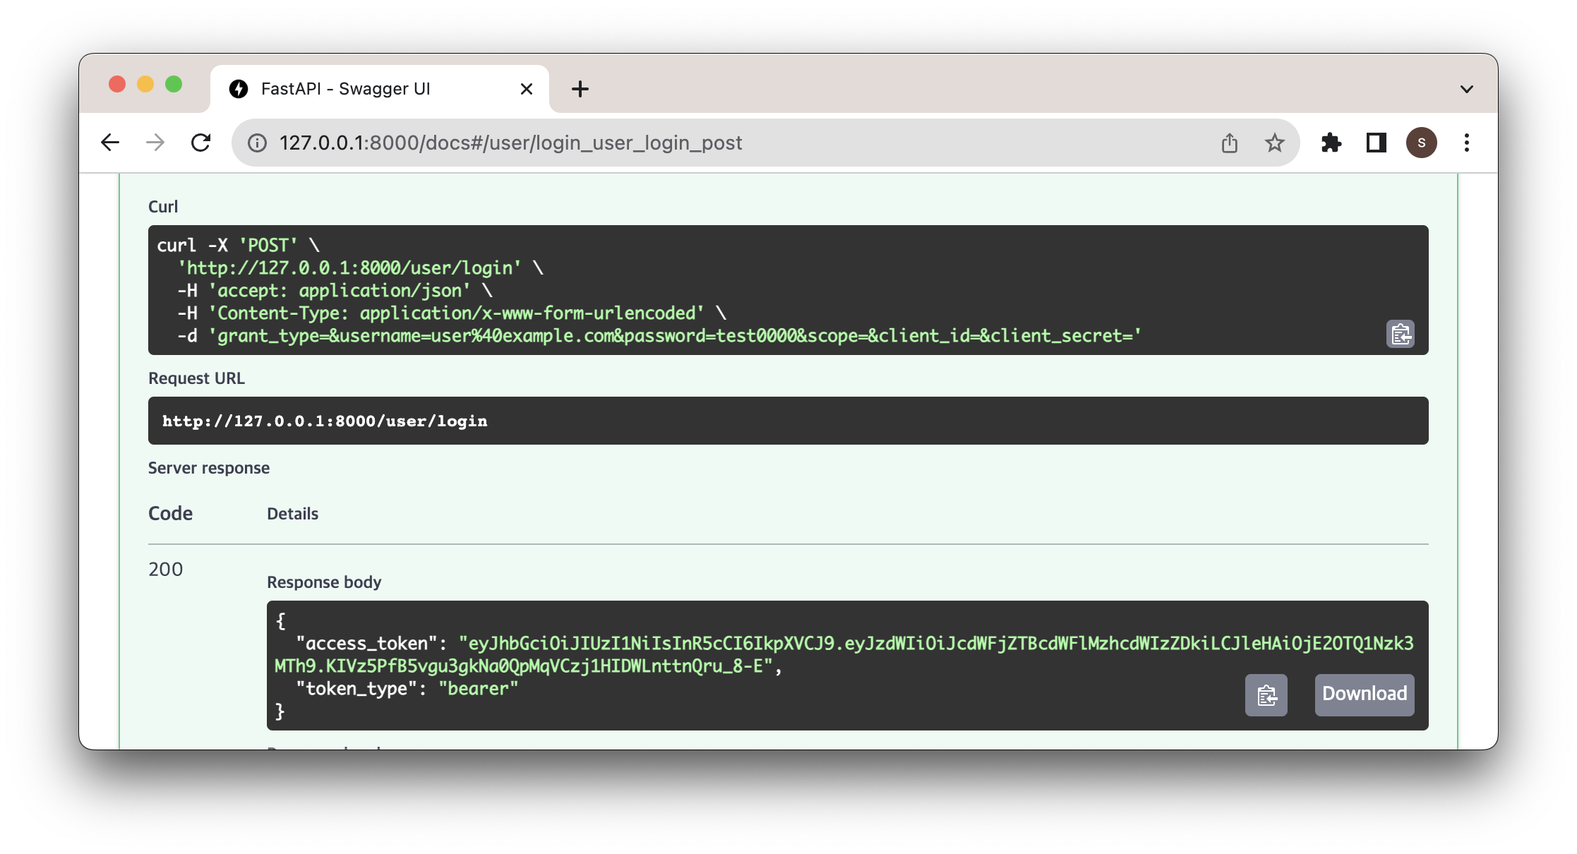Viewport: 1577px width, 854px height.
Task: Open a new browser tab
Action: (x=580, y=89)
